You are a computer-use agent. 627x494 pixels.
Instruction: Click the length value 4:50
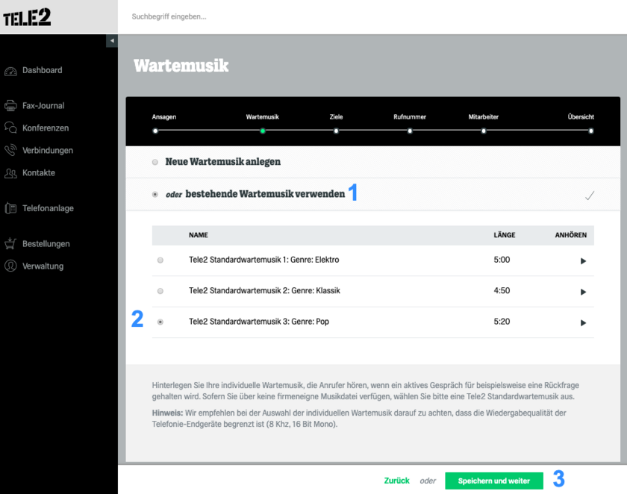point(502,290)
